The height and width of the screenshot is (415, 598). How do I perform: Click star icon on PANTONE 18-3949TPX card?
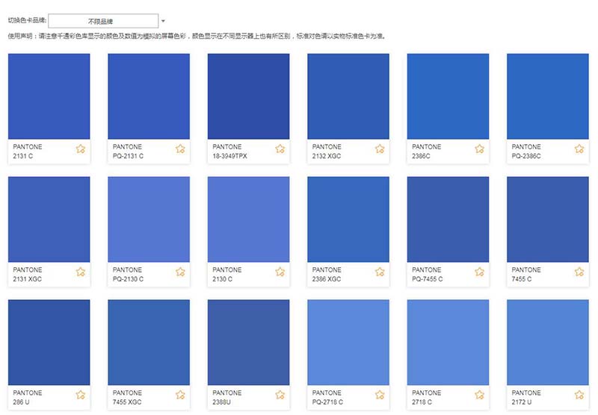point(280,149)
